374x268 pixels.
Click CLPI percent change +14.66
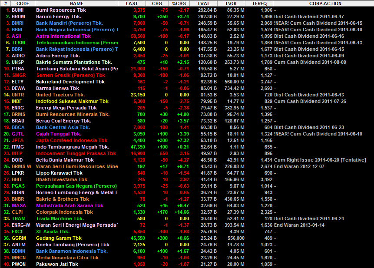[182, 212]
